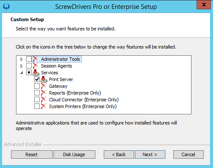Click the red X icon beside Gateway
Screen dimensions: 213x168
point(43,86)
